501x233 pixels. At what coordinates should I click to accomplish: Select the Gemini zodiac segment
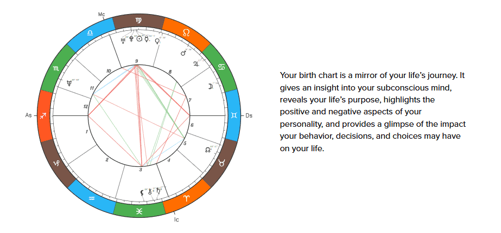pos(234,115)
